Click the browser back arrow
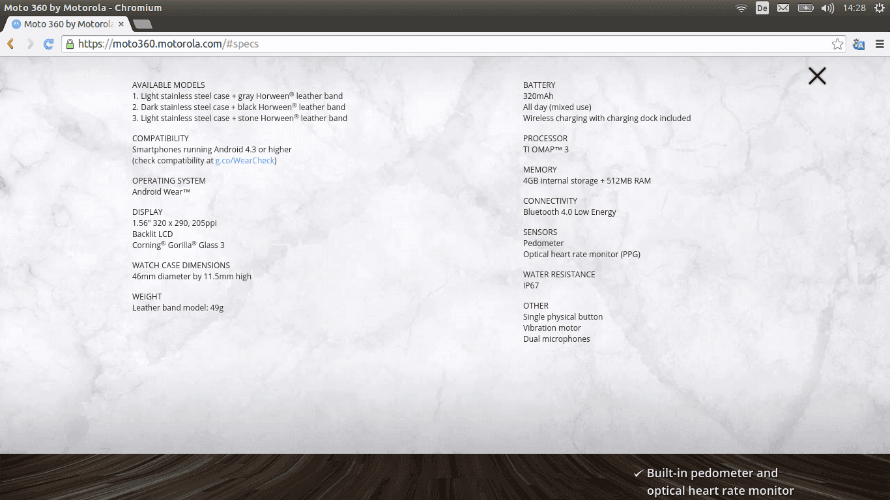 [10, 44]
